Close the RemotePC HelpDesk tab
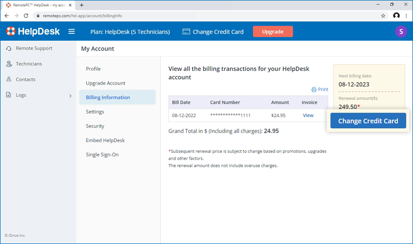The width and height of the screenshot is (413, 244). click(70, 5)
